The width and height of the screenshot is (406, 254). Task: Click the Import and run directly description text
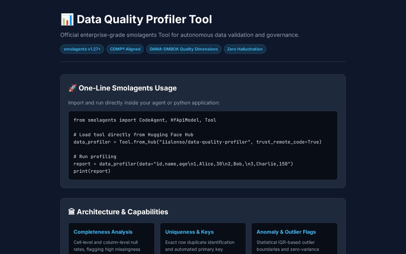144,103
